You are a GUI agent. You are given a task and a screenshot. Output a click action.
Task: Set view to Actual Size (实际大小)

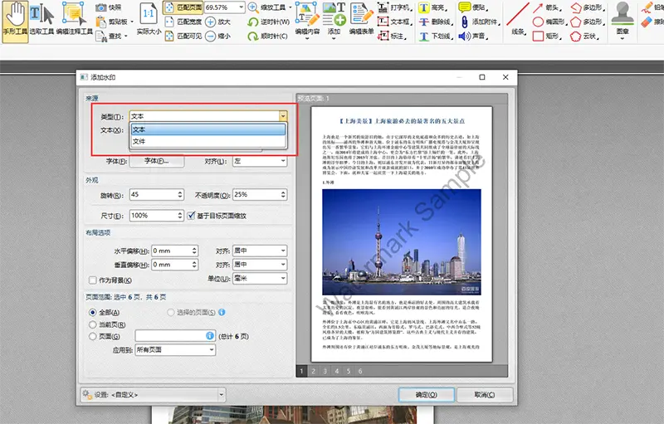click(x=149, y=19)
